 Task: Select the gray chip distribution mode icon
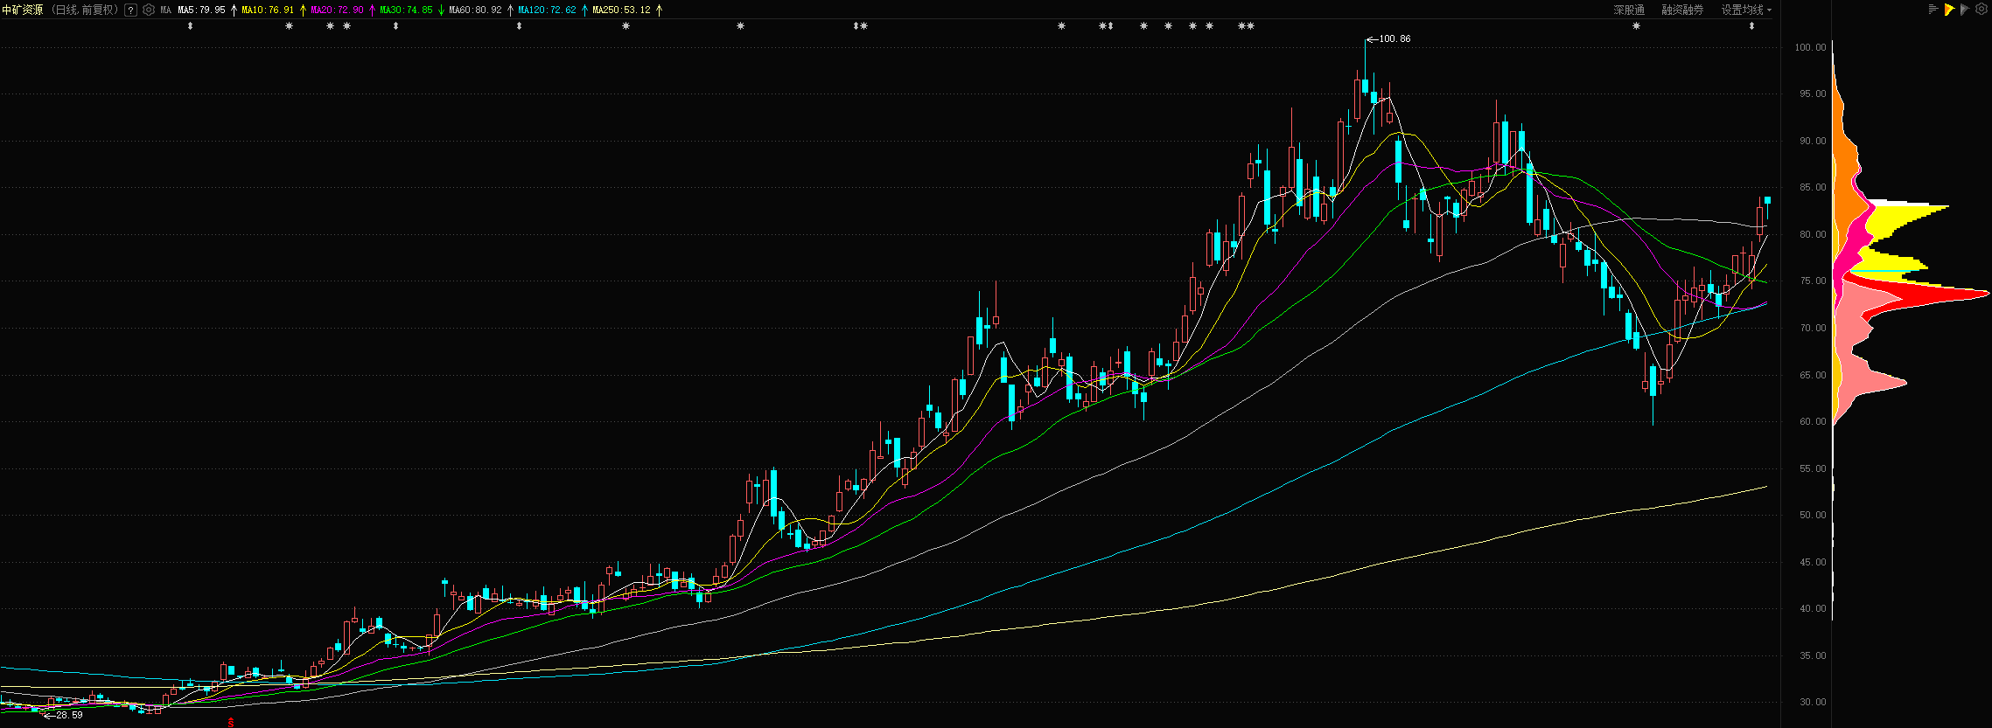tap(1965, 10)
